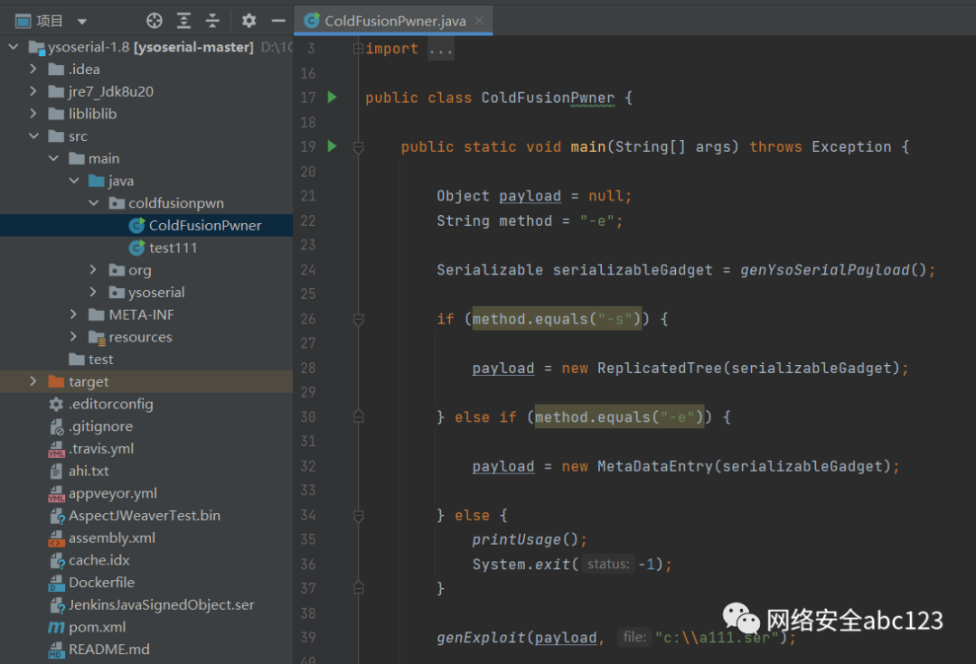Collapse the if block fold marker at line 26
This screenshot has height=664, width=976.
coord(359,320)
